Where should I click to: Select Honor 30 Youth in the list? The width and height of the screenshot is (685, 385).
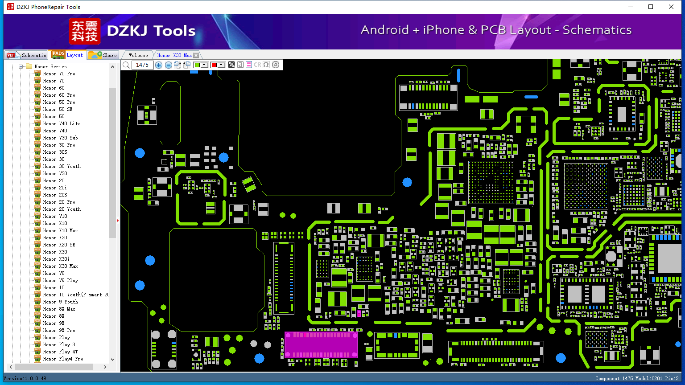[x=62, y=166]
